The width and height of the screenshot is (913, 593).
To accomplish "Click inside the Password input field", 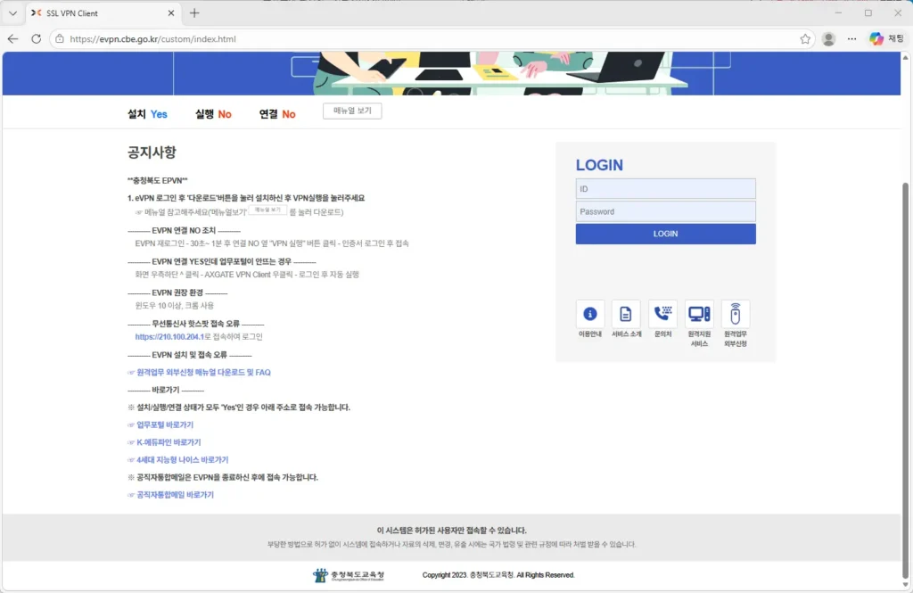I will coord(665,210).
